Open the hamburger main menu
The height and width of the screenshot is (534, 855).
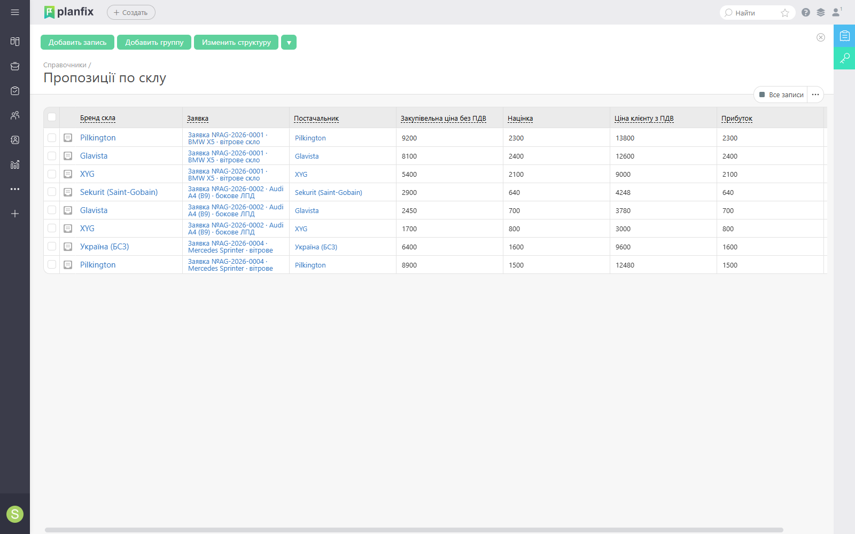15,12
